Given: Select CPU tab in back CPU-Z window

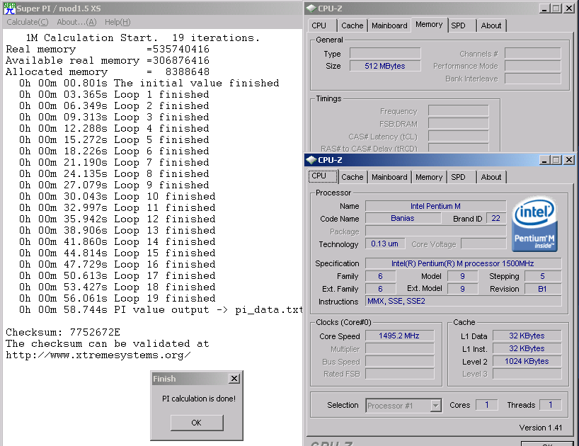Looking at the screenshot, I should 322,25.
